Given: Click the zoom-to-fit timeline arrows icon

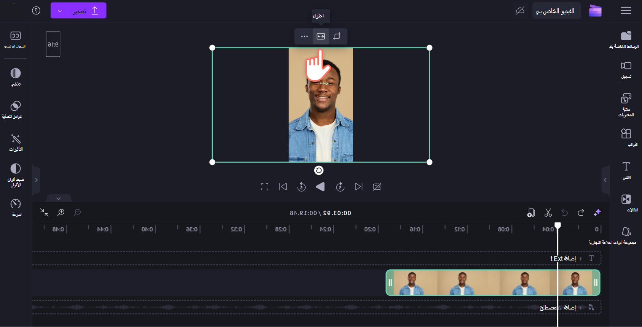Looking at the screenshot, I should pos(45,213).
